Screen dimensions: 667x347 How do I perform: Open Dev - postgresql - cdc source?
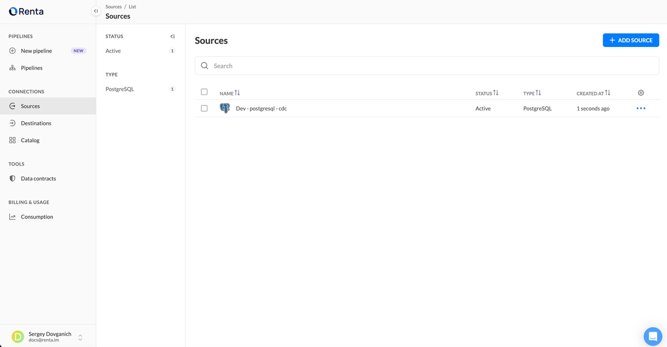[x=261, y=109]
